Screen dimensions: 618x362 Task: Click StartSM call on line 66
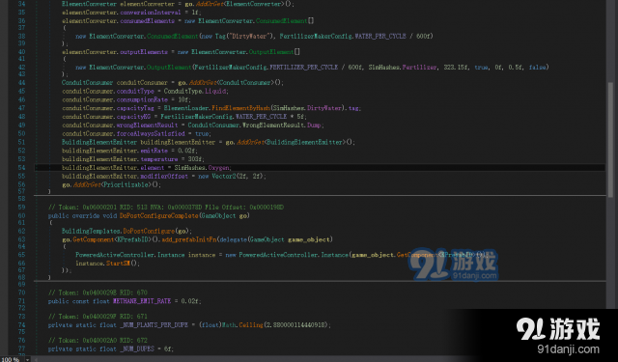click(118, 264)
